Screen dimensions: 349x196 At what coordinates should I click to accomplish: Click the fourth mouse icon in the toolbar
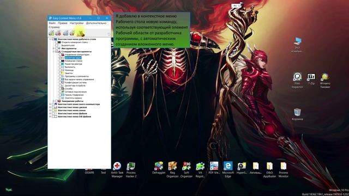(72, 33)
